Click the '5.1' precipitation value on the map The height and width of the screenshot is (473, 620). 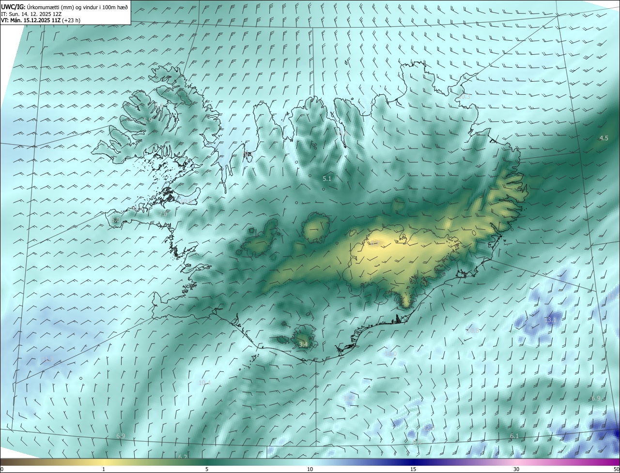[x=327, y=179]
